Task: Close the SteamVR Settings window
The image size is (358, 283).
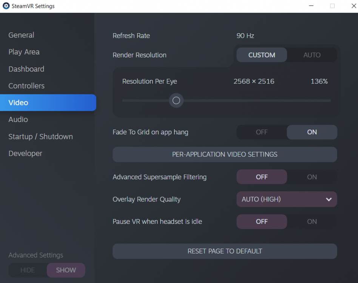Action: coord(350,6)
